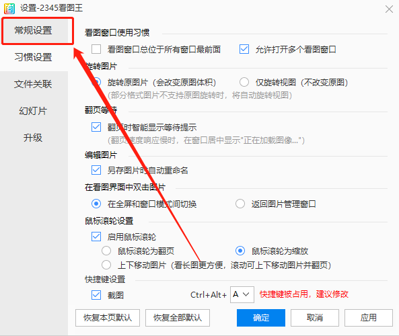Switch to the 习惯设置 tab

(x=34, y=57)
